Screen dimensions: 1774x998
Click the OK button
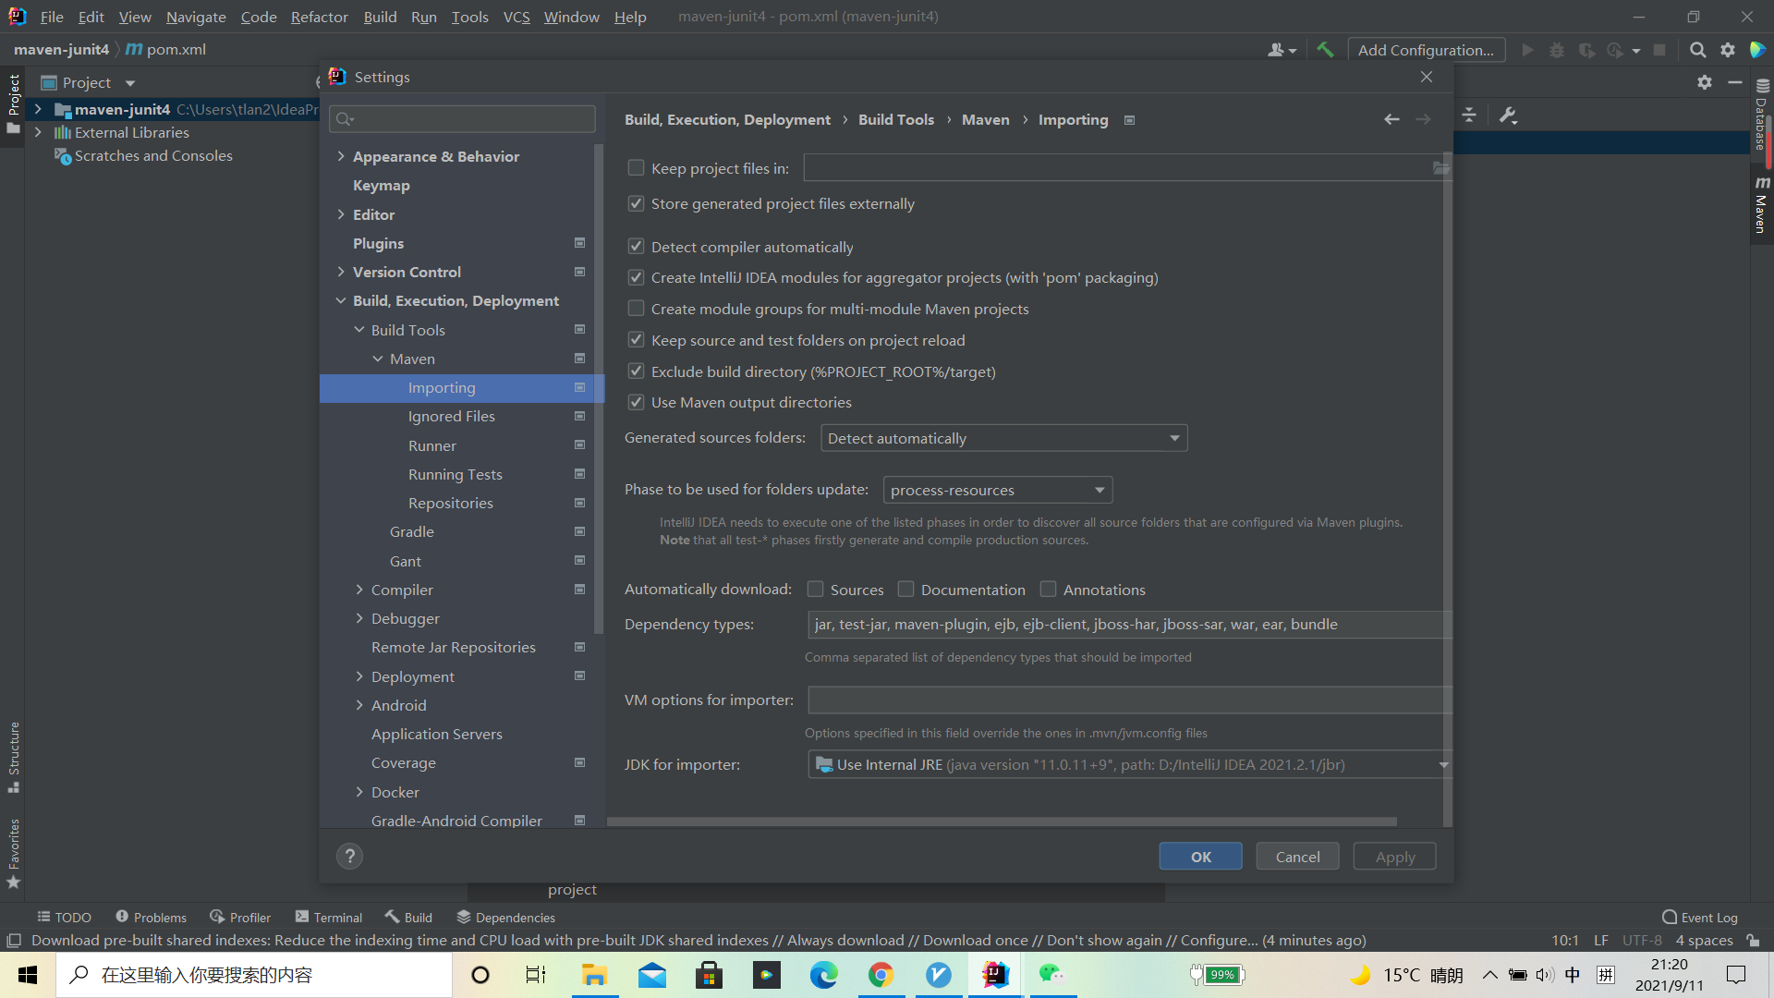(1200, 857)
